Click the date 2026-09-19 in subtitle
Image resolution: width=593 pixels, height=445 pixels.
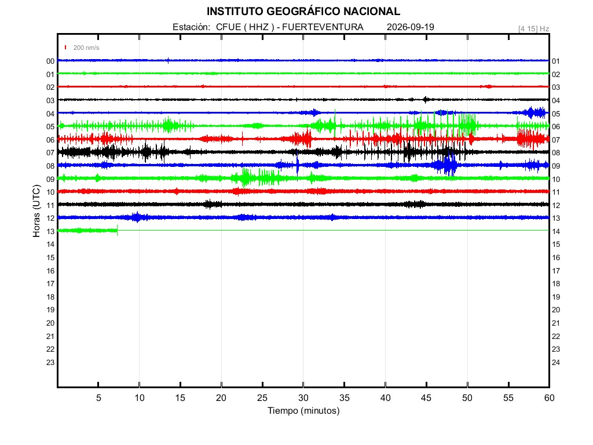pyautogui.click(x=411, y=27)
